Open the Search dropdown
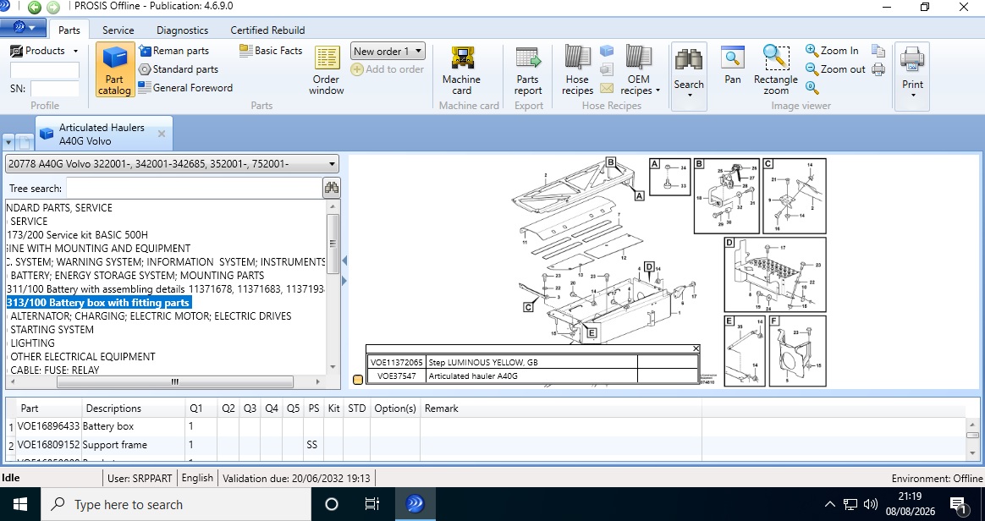The width and height of the screenshot is (985, 521). coord(689,76)
